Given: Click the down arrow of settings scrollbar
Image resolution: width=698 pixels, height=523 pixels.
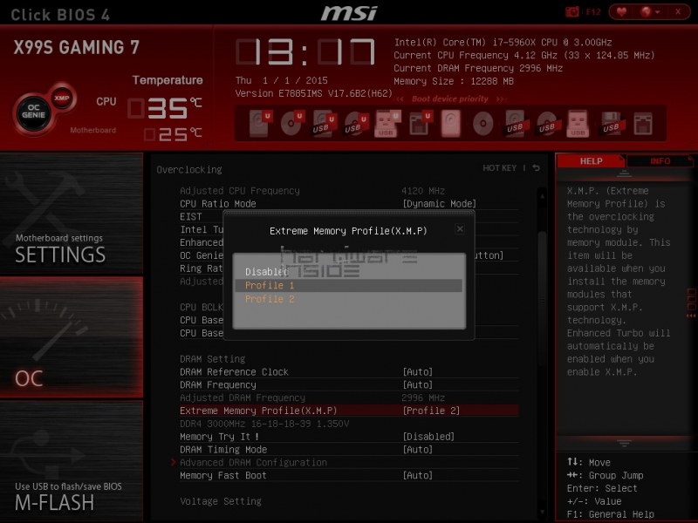Looking at the screenshot, I should 542,512.
